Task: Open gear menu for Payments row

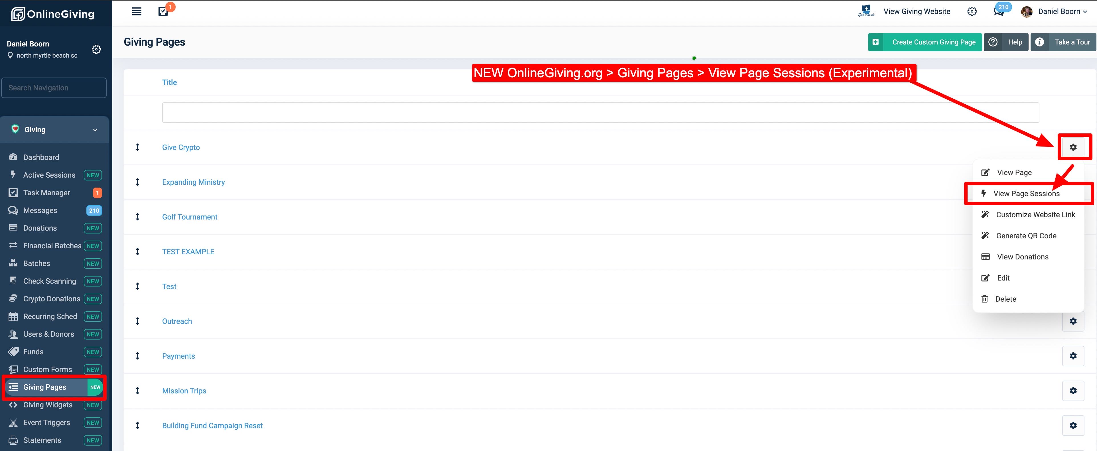Action: 1073,355
